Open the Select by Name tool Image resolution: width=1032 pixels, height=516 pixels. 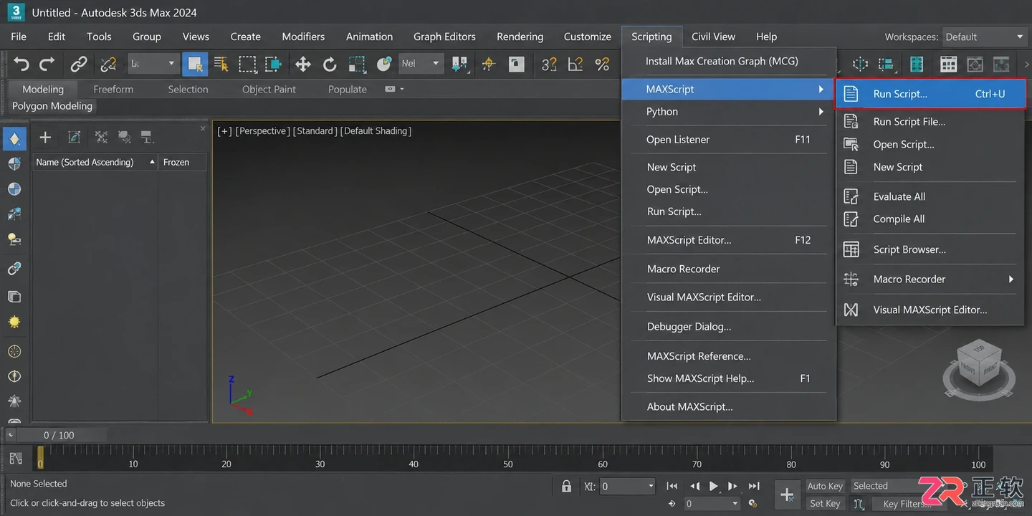pyautogui.click(x=221, y=64)
